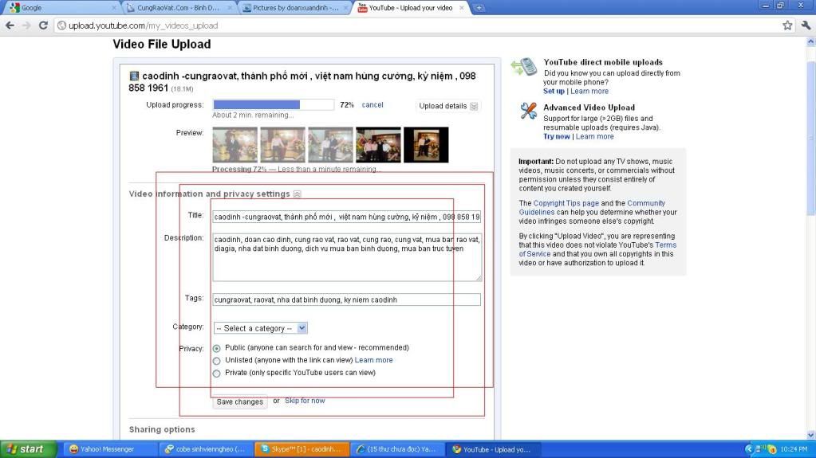Click the mobile uploads phone icon
Screen dimensions: 816x458
click(525, 67)
